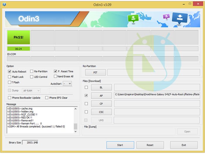Toggle the LED Control checkbox
The image size is (205, 154).
[x=32, y=77]
